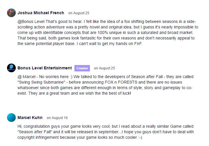Click the Bonus Level Entertainment logo avatar
This screenshot has height=146, width=209.
11,68
